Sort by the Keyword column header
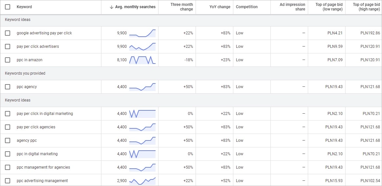382x186 pixels. coord(24,7)
